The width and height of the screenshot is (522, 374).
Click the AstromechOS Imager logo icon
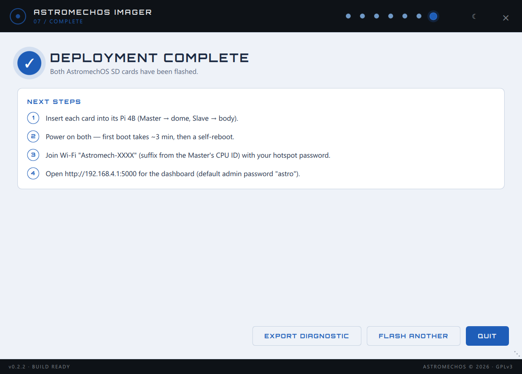point(18,17)
